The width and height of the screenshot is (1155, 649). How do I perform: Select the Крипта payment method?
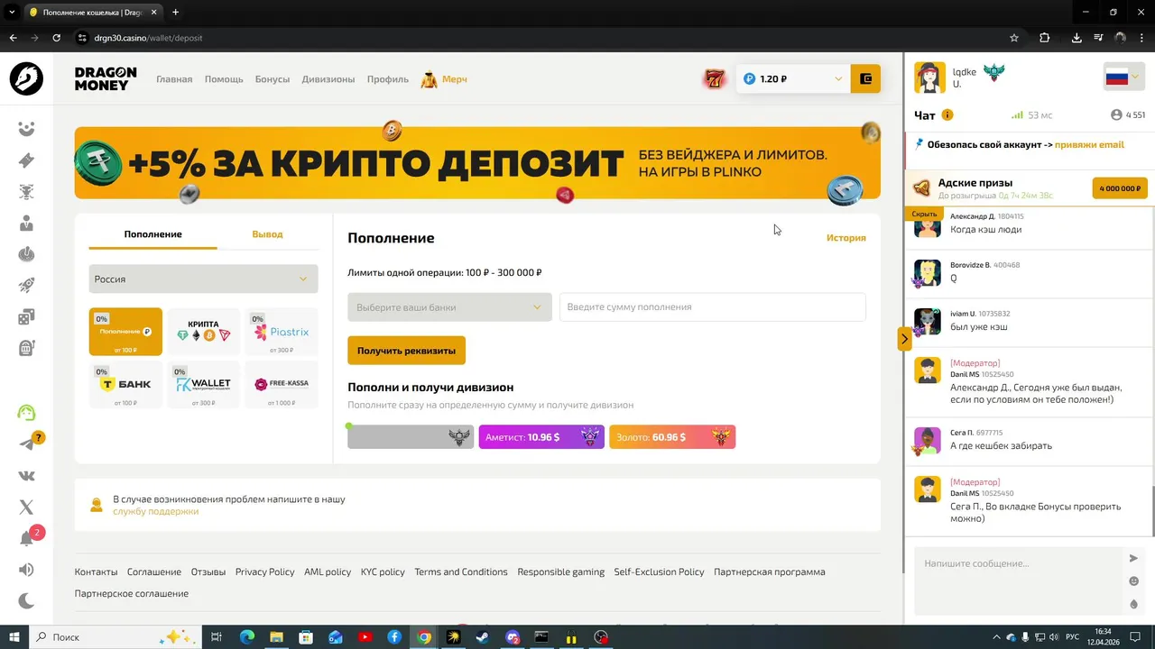[203, 332]
